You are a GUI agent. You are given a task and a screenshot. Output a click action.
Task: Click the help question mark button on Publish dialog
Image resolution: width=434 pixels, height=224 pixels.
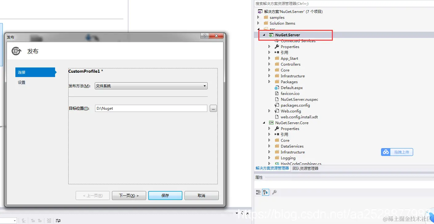tap(205, 36)
